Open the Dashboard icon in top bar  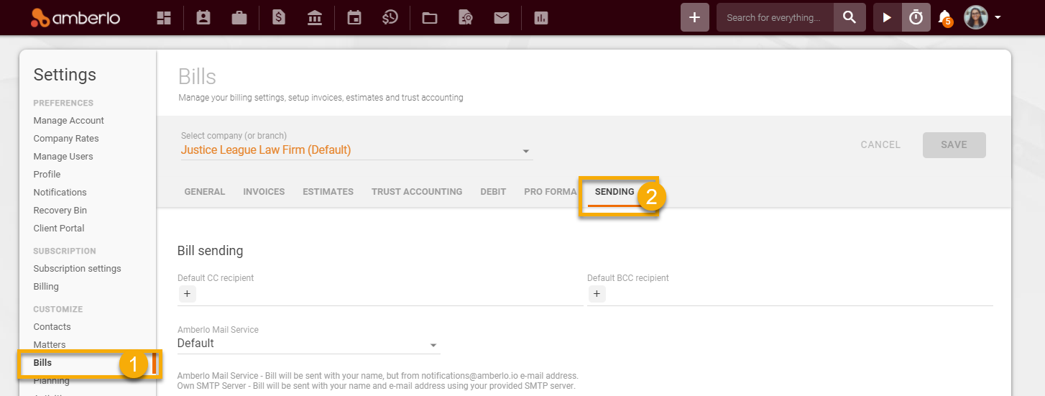point(165,18)
